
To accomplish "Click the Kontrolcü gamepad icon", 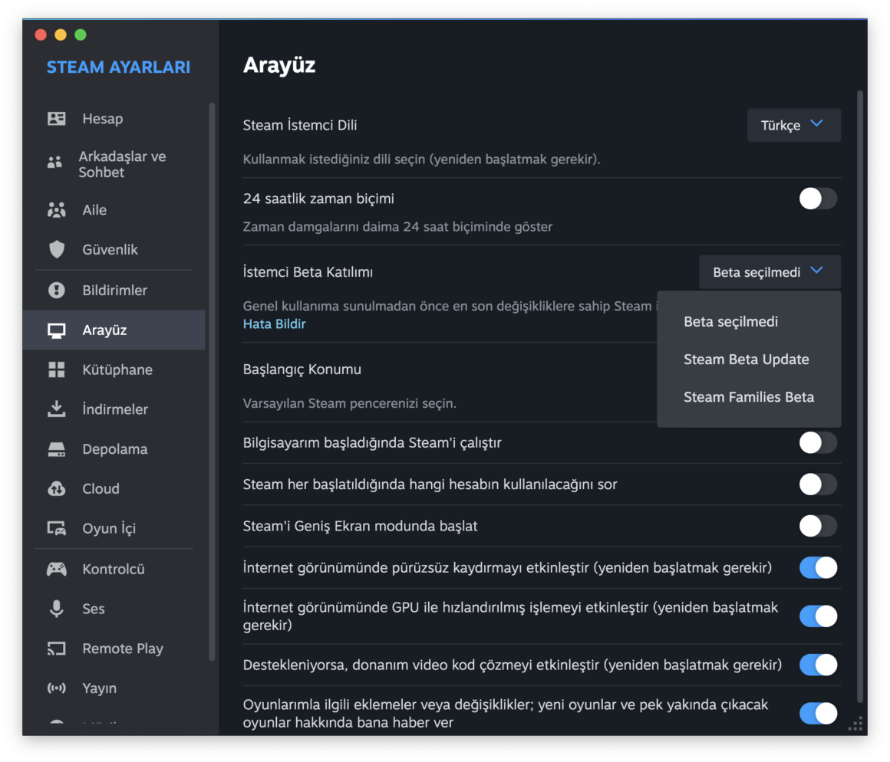I will (x=56, y=570).
